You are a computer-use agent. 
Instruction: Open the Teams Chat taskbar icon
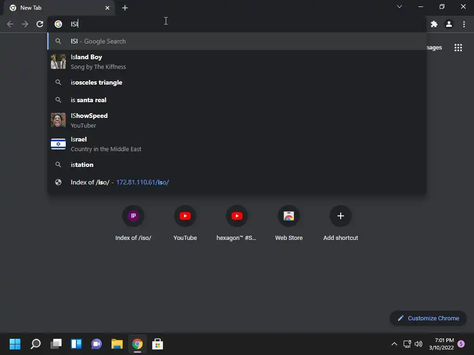click(96, 344)
